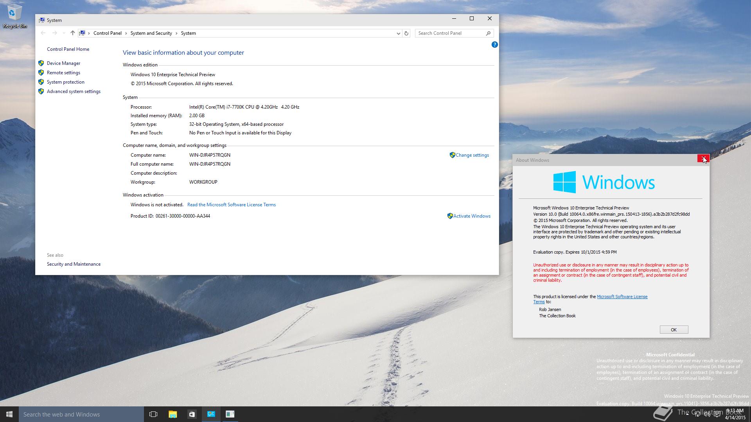Click the taskbar clock showing 4/14/2015
The image size is (751, 422).
point(735,414)
